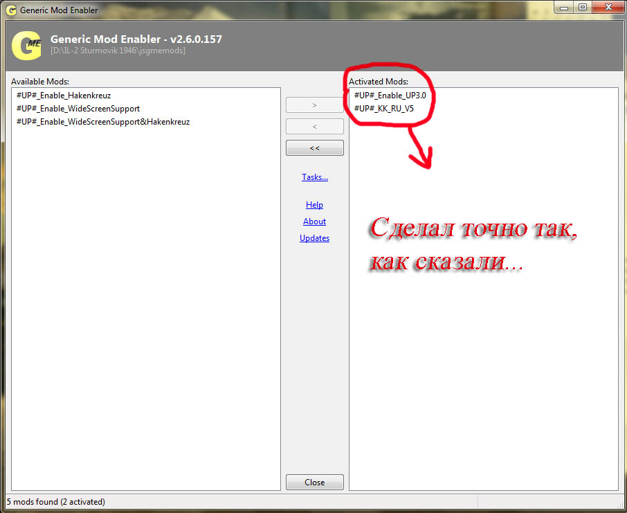The width and height of the screenshot is (627, 513).
Task: Open the Help link
Action: [x=314, y=204]
